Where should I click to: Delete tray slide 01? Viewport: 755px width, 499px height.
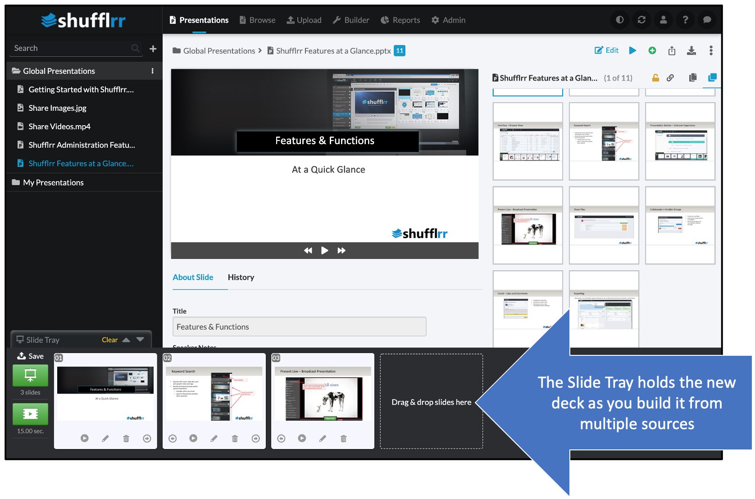click(x=126, y=438)
